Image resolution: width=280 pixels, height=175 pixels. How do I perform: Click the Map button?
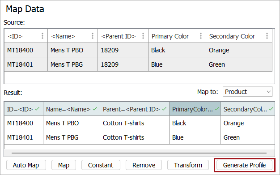64,165
